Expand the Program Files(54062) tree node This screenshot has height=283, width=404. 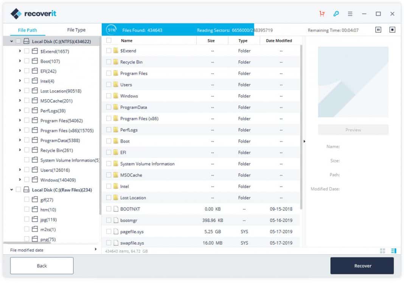coord(20,120)
